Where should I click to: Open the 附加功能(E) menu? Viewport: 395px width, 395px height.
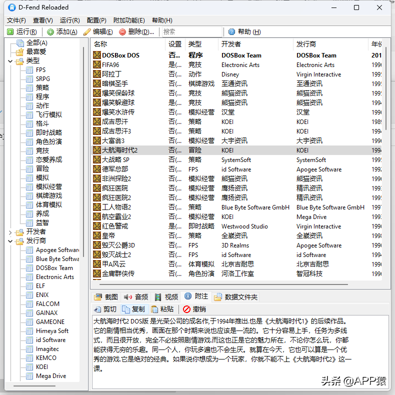(129, 20)
